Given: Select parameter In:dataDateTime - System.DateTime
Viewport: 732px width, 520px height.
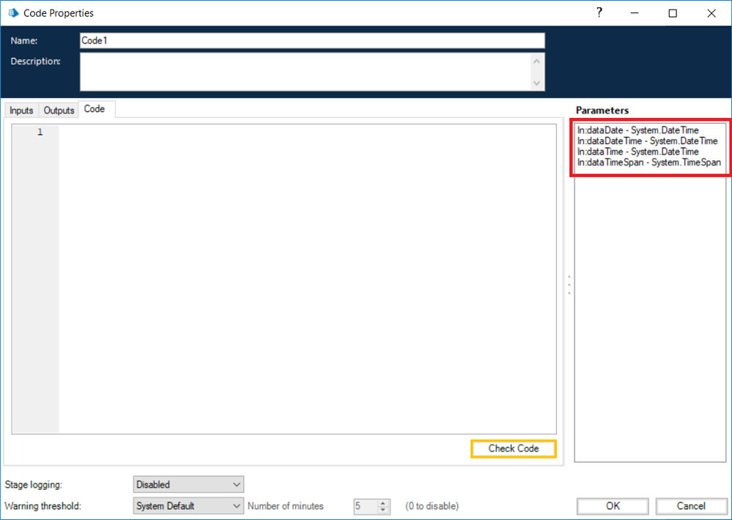Looking at the screenshot, I should coord(648,141).
